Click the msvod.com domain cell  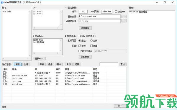point(17,84)
